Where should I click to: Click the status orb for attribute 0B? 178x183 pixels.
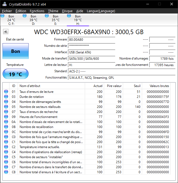tap(6, 127)
